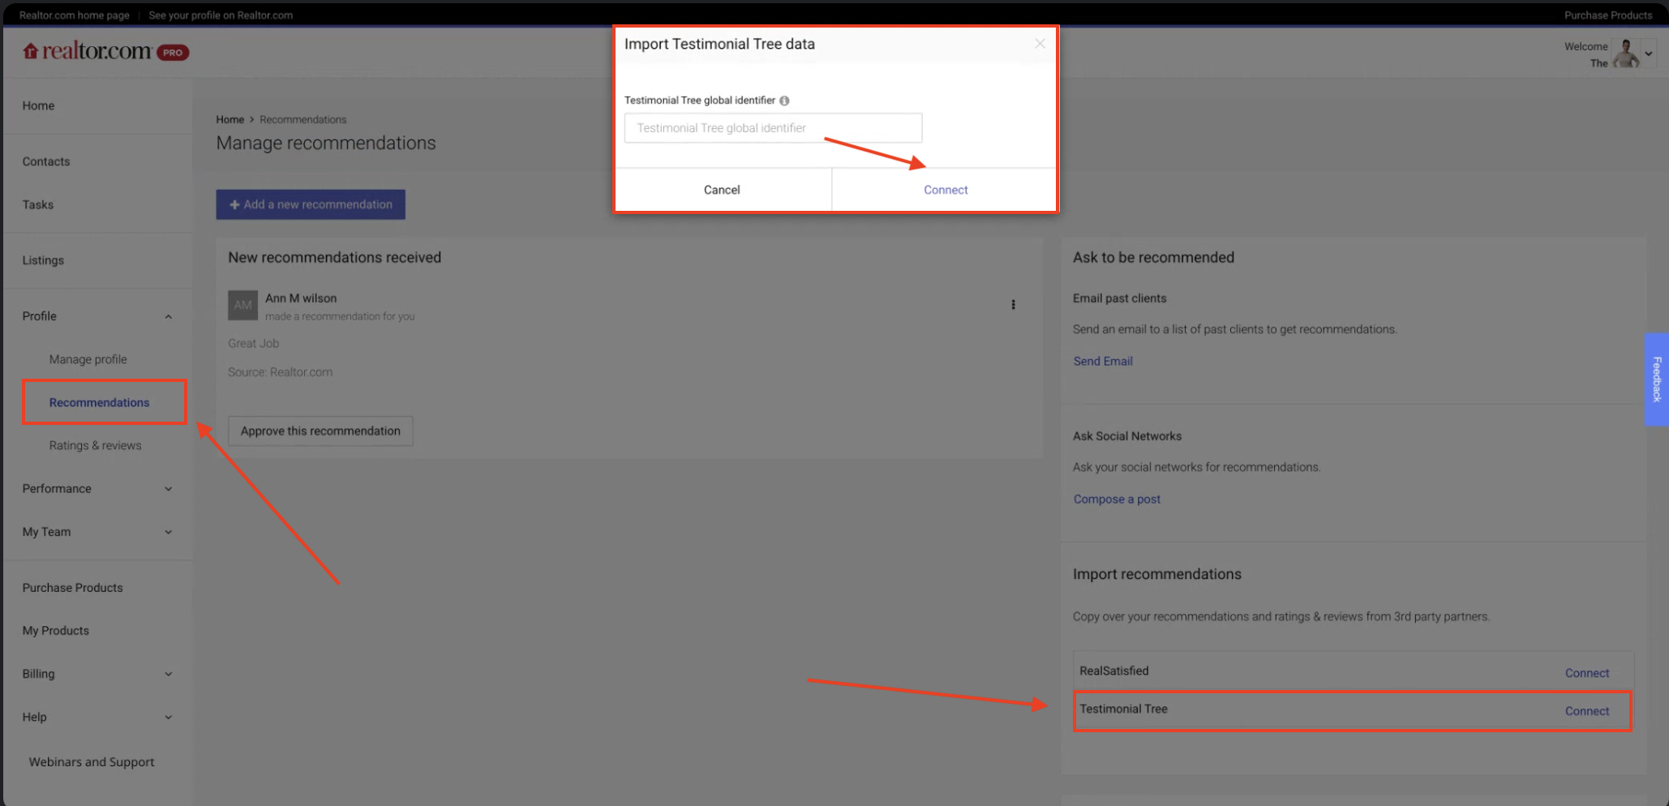Go to Home in the sidebar
The width and height of the screenshot is (1669, 806).
(38, 105)
